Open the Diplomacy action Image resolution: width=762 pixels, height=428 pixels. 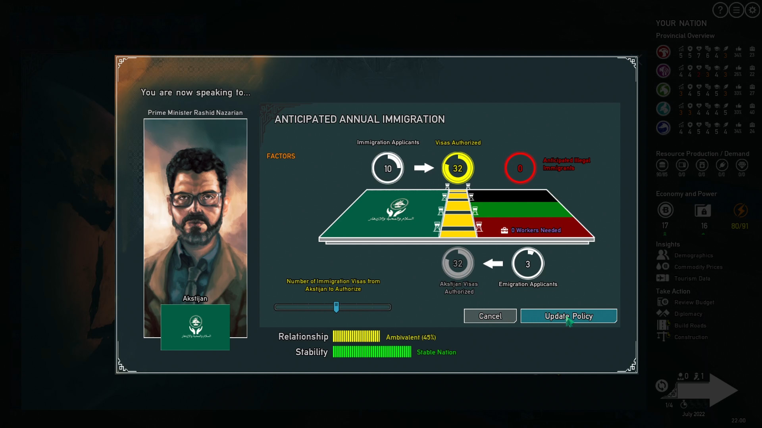pyautogui.click(x=689, y=313)
